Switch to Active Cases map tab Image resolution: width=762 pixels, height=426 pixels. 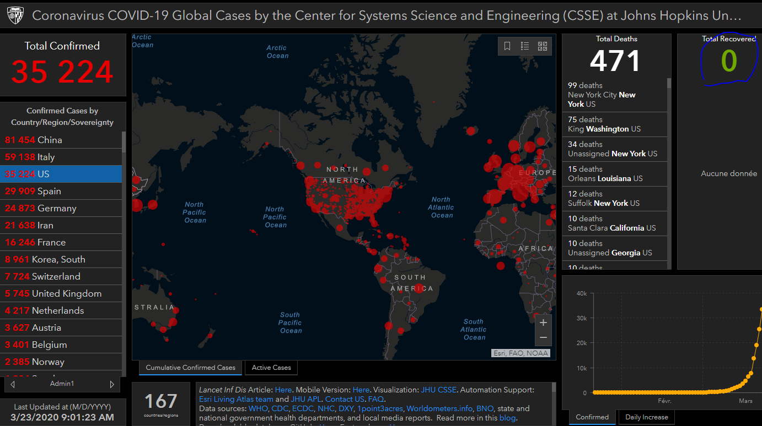(271, 367)
